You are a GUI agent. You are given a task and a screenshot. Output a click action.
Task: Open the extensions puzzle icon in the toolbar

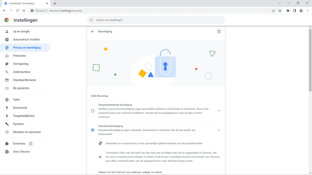point(288,11)
